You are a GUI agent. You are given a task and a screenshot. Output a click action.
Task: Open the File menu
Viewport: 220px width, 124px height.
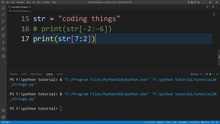pyautogui.click(x=8, y=2)
